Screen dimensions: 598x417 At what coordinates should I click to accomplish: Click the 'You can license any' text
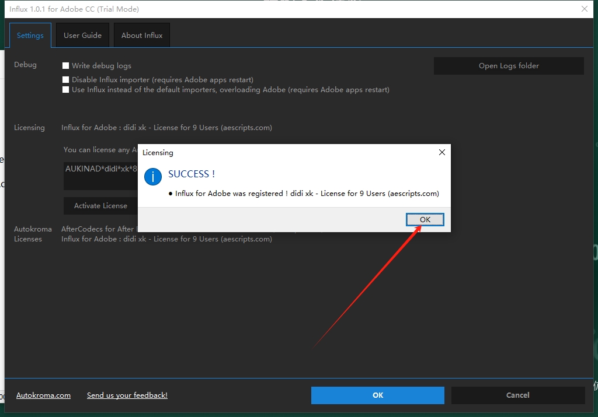click(100, 150)
